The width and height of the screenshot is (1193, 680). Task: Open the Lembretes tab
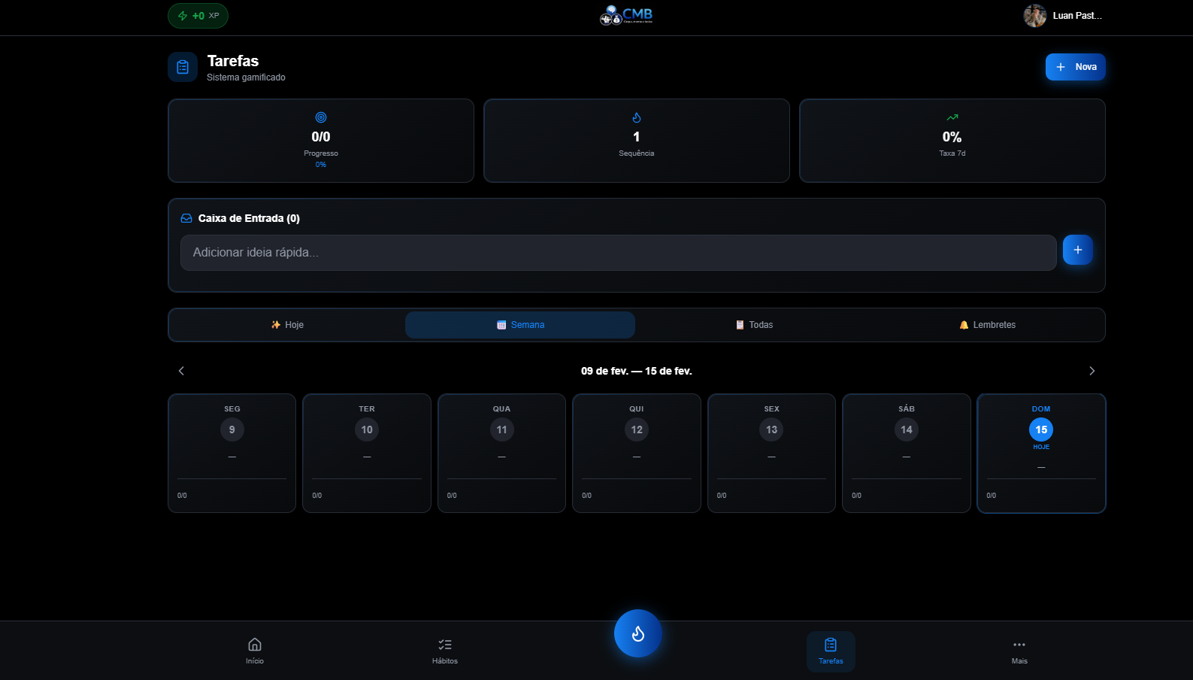pyautogui.click(x=987, y=325)
